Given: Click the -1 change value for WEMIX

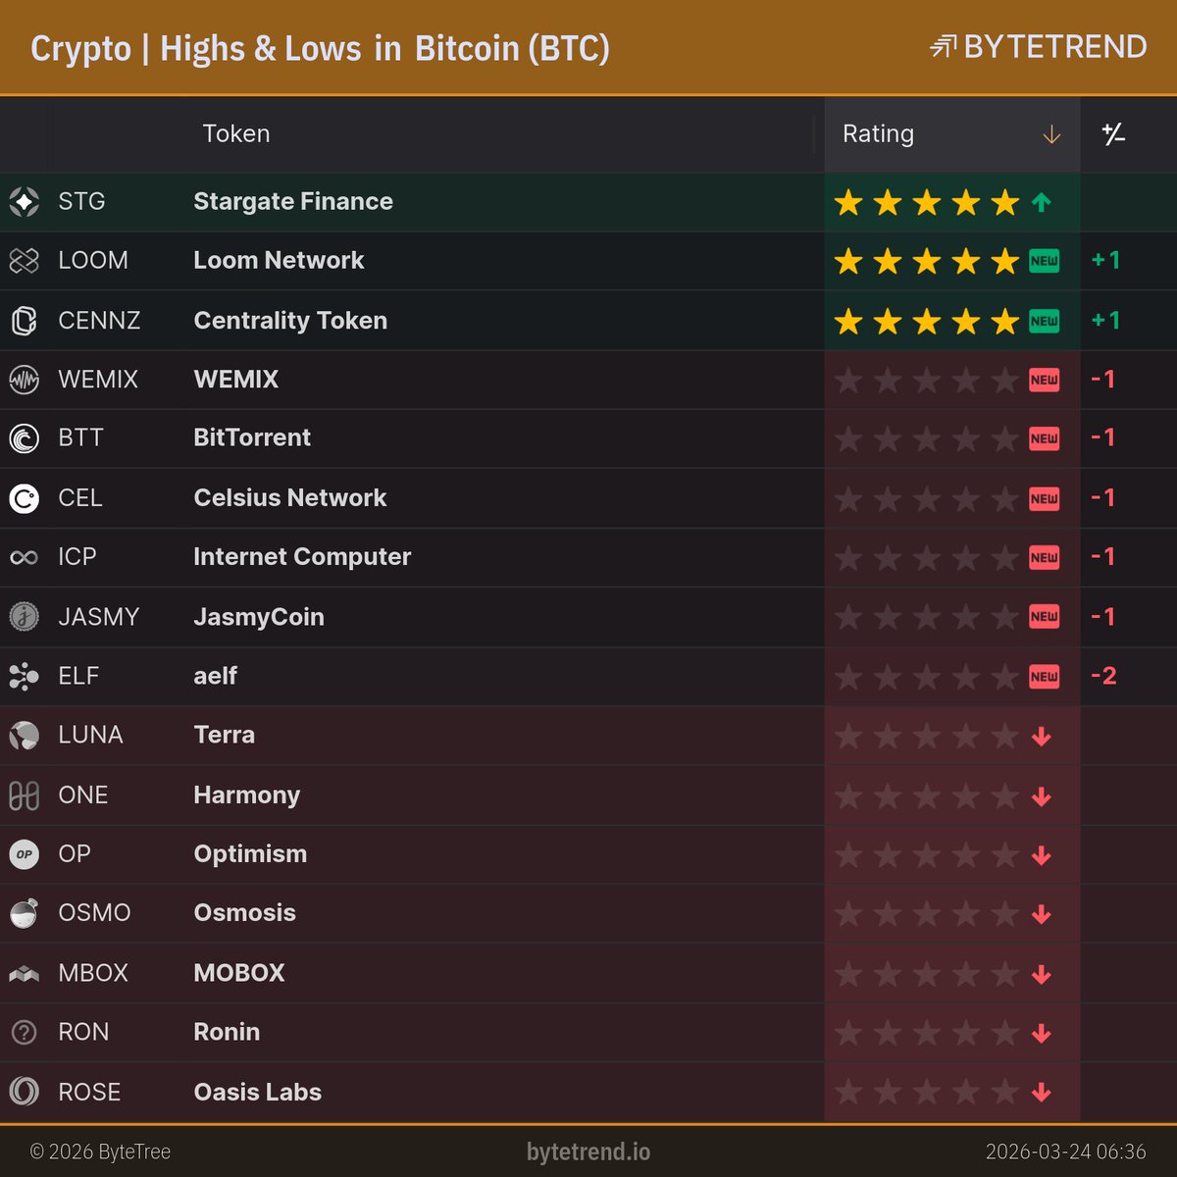Looking at the screenshot, I should (1104, 379).
